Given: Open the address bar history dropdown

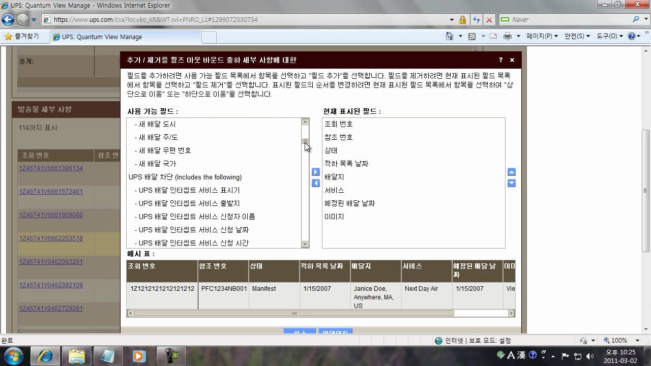Looking at the screenshot, I should coord(452,20).
